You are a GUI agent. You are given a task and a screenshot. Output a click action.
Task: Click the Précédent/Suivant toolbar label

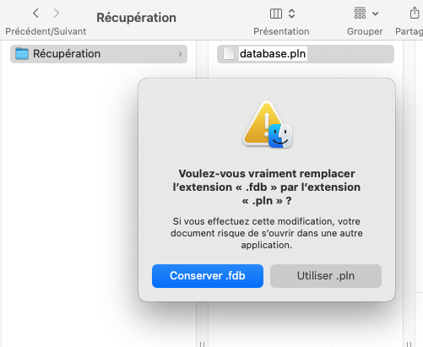46,31
